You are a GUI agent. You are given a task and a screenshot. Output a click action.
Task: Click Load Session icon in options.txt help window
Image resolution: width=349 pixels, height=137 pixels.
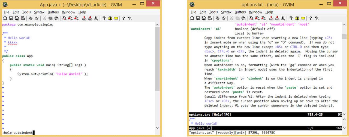(x=271, y=18)
